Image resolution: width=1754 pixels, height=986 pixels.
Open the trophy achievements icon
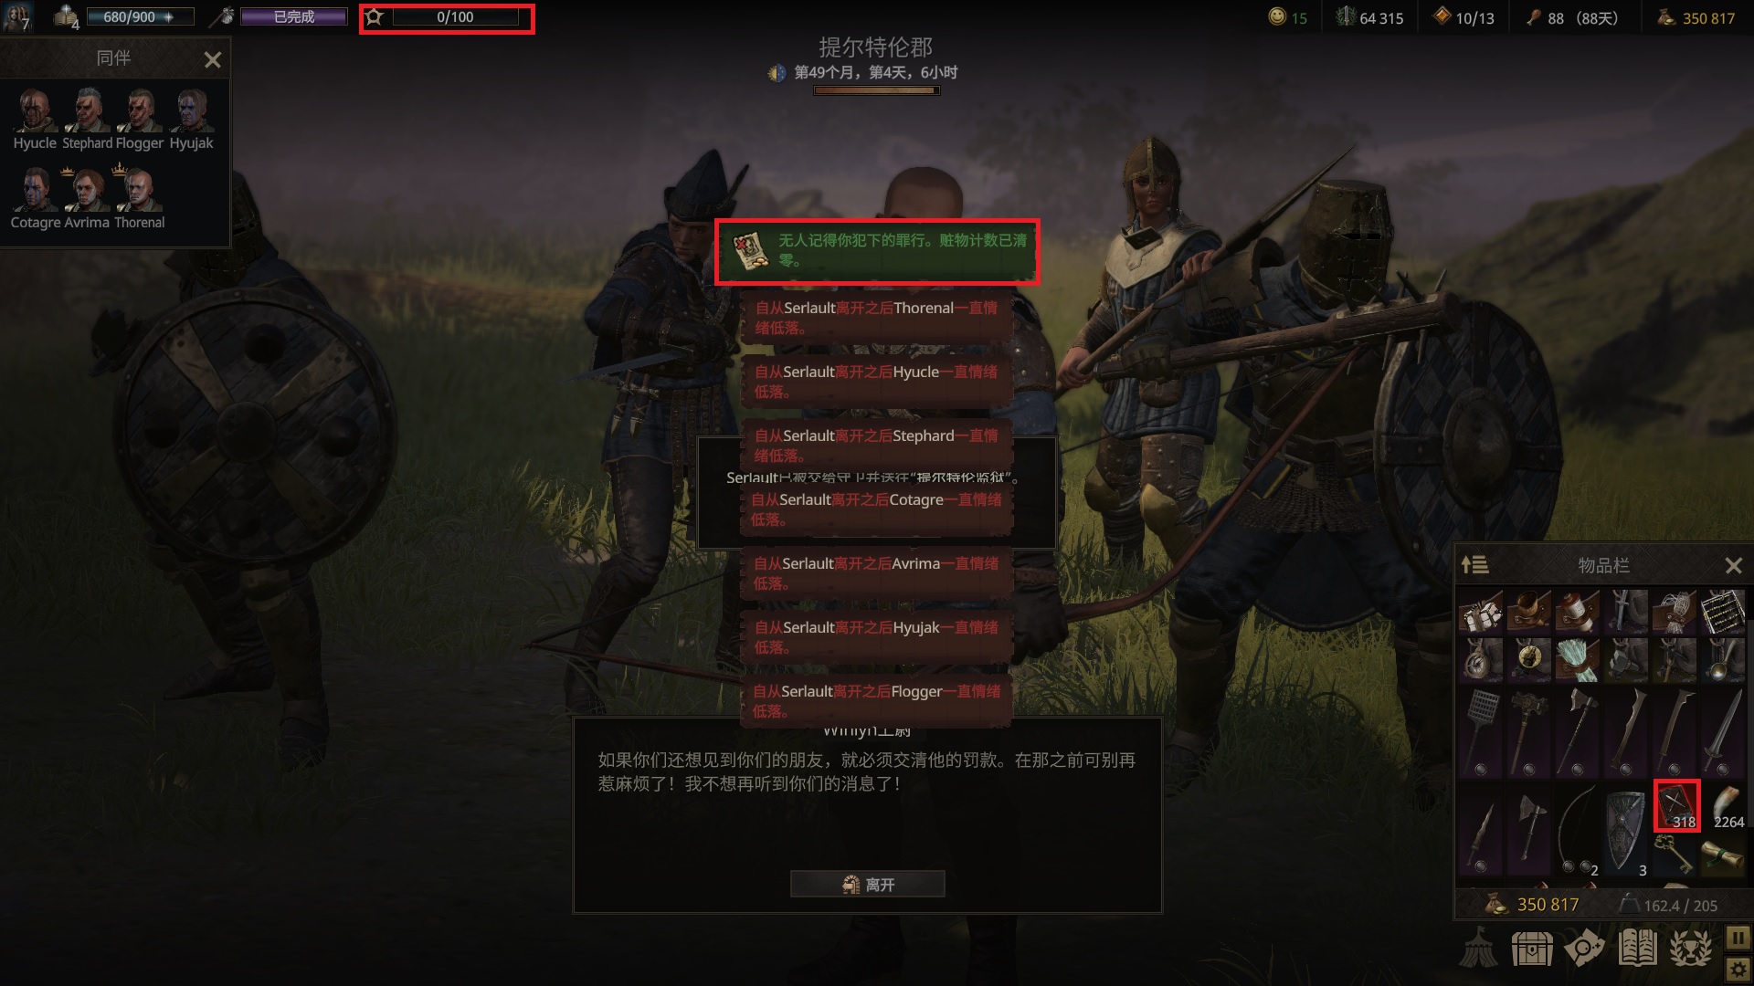[x=1691, y=949]
